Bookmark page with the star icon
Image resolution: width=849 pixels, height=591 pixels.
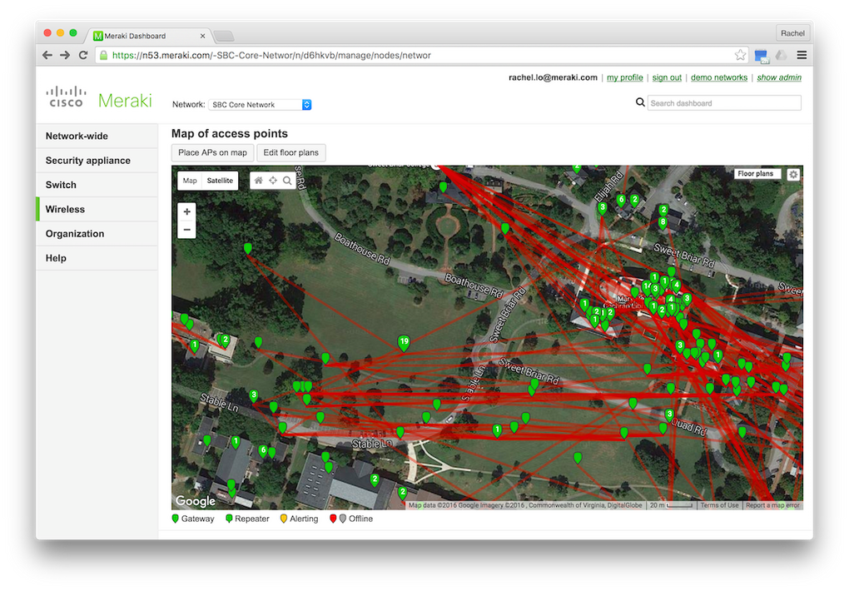pyautogui.click(x=740, y=56)
